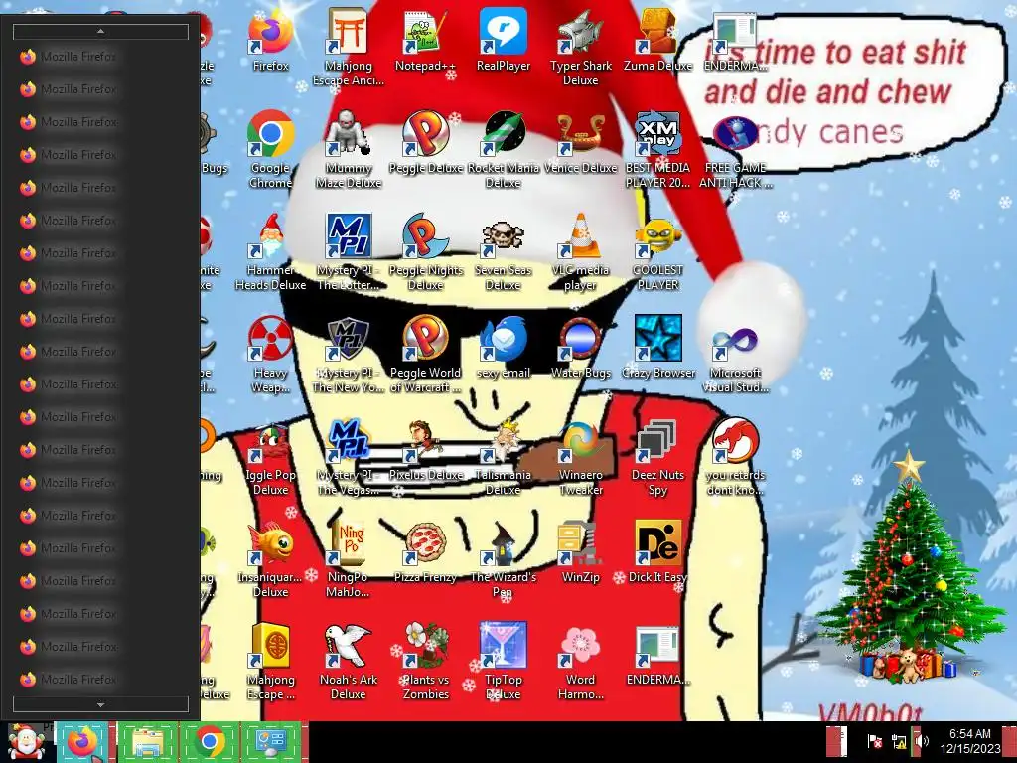Screen dimensions: 1017x763
Task: Open Mystery PI The Vegas icon
Action: point(349,457)
